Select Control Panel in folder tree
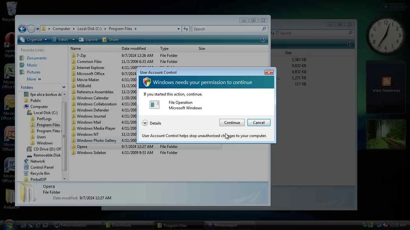The height and width of the screenshot is (230, 410). click(42, 167)
